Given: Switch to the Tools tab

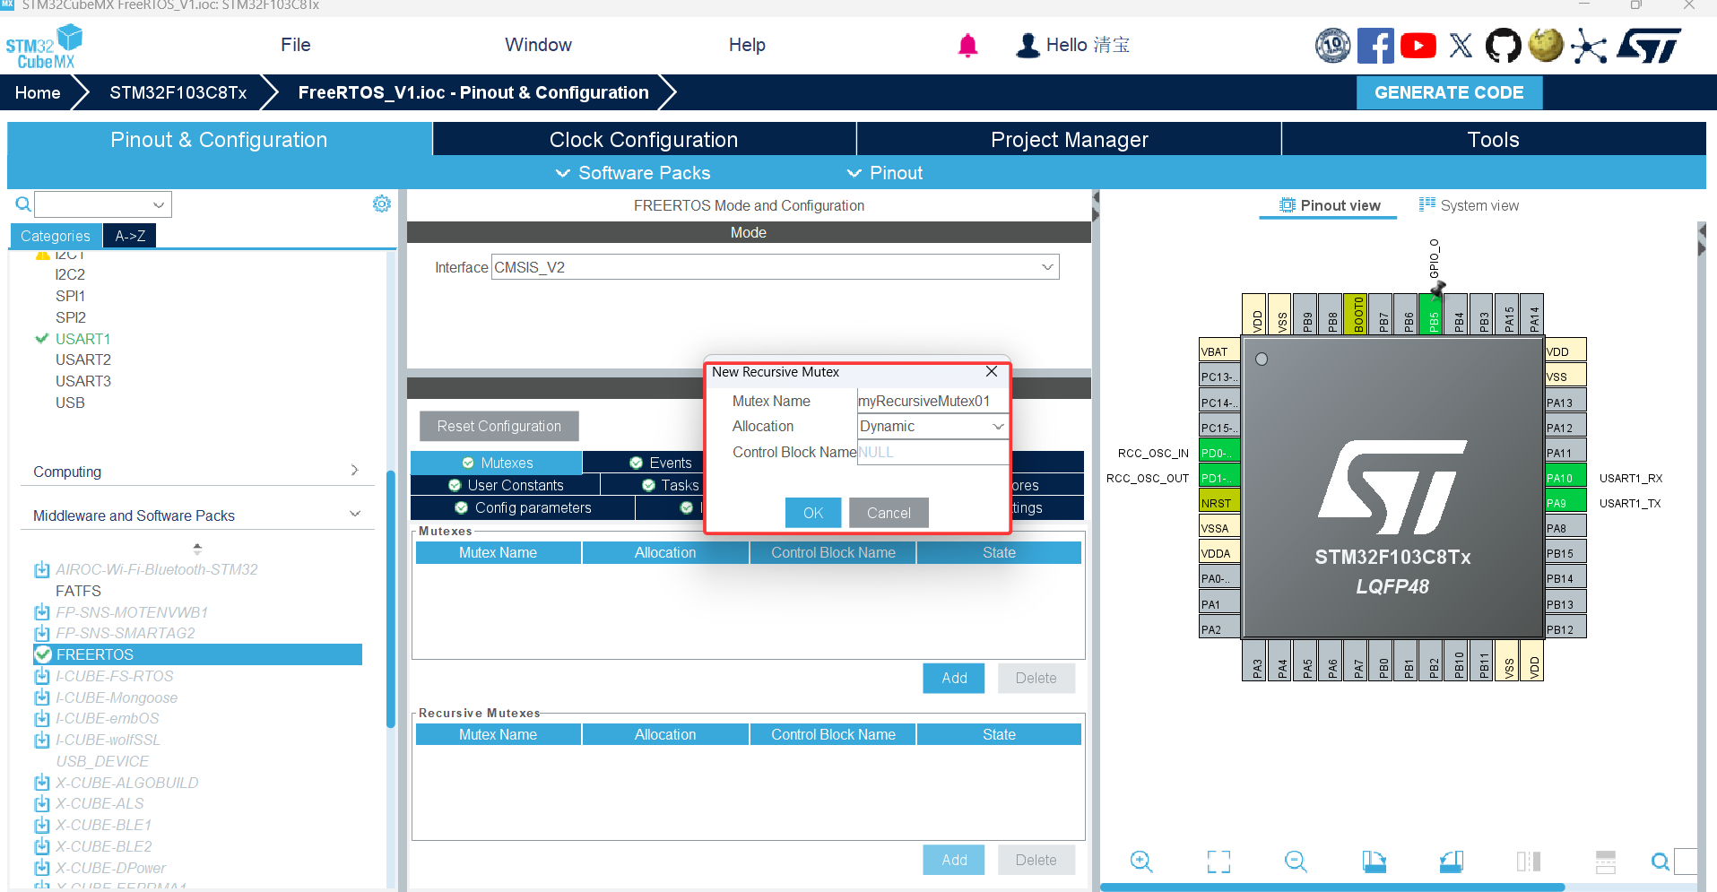Looking at the screenshot, I should tap(1494, 140).
